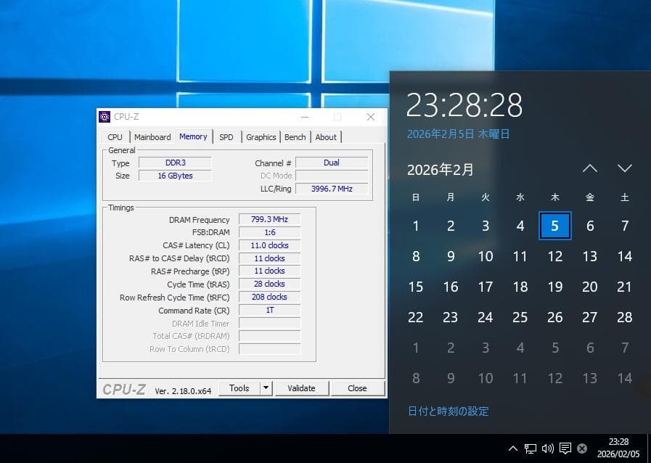Switch to the Graphics tab
The height and width of the screenshot is (463, 651).
point(261,136)
